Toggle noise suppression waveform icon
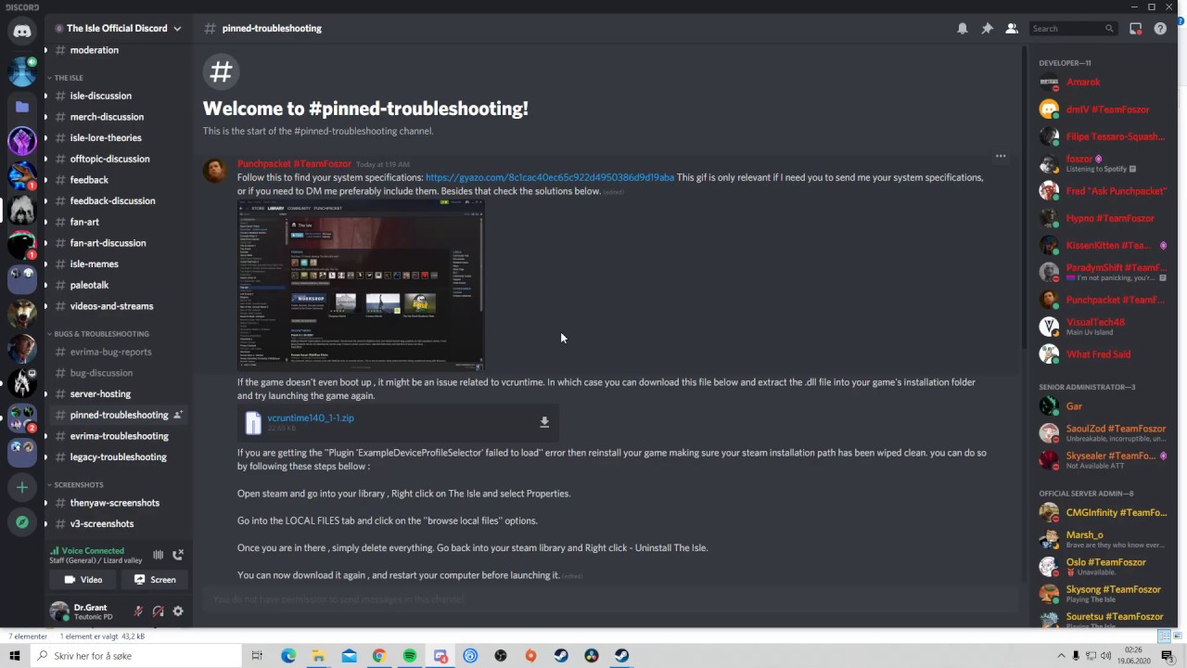Viewport: 1187px width, 668px height. tap(158, 555)
